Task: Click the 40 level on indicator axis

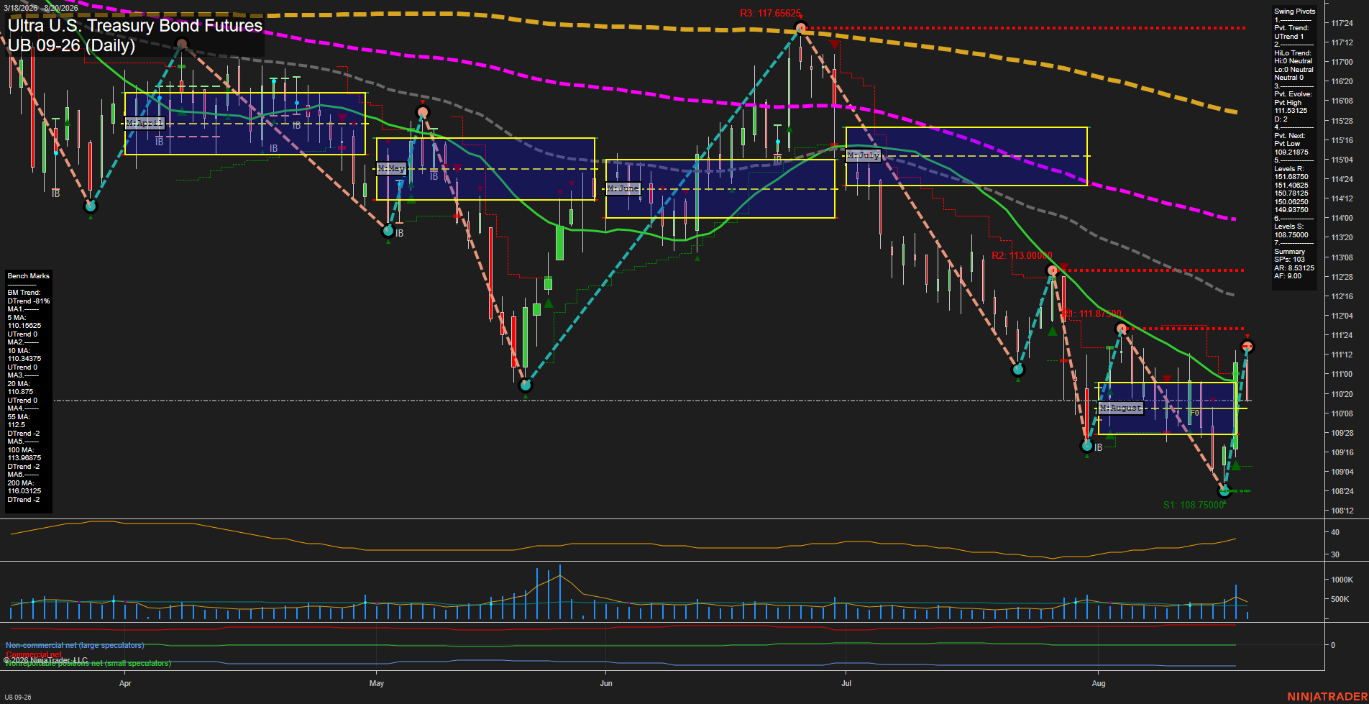Action: tap(1335, 533)
